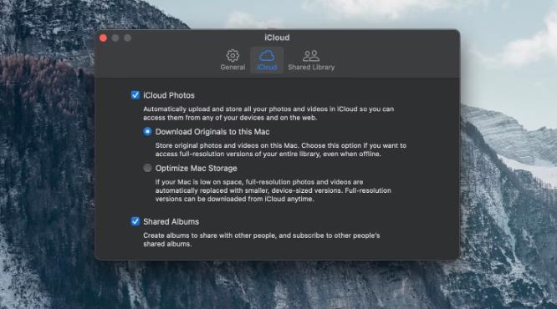Click the iCloud Photos label text
This screenshot has height=309, width=557.
pos(169,95)
